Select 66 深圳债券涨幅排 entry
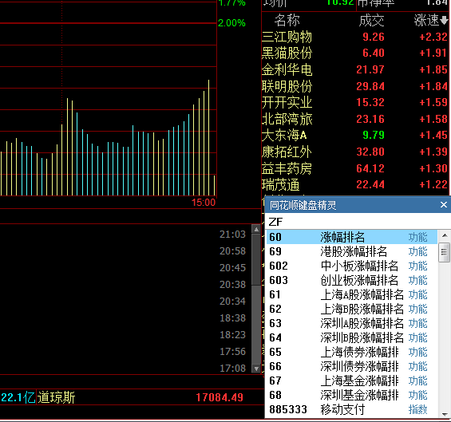This screenshot has width=451, height=422. 351,366
